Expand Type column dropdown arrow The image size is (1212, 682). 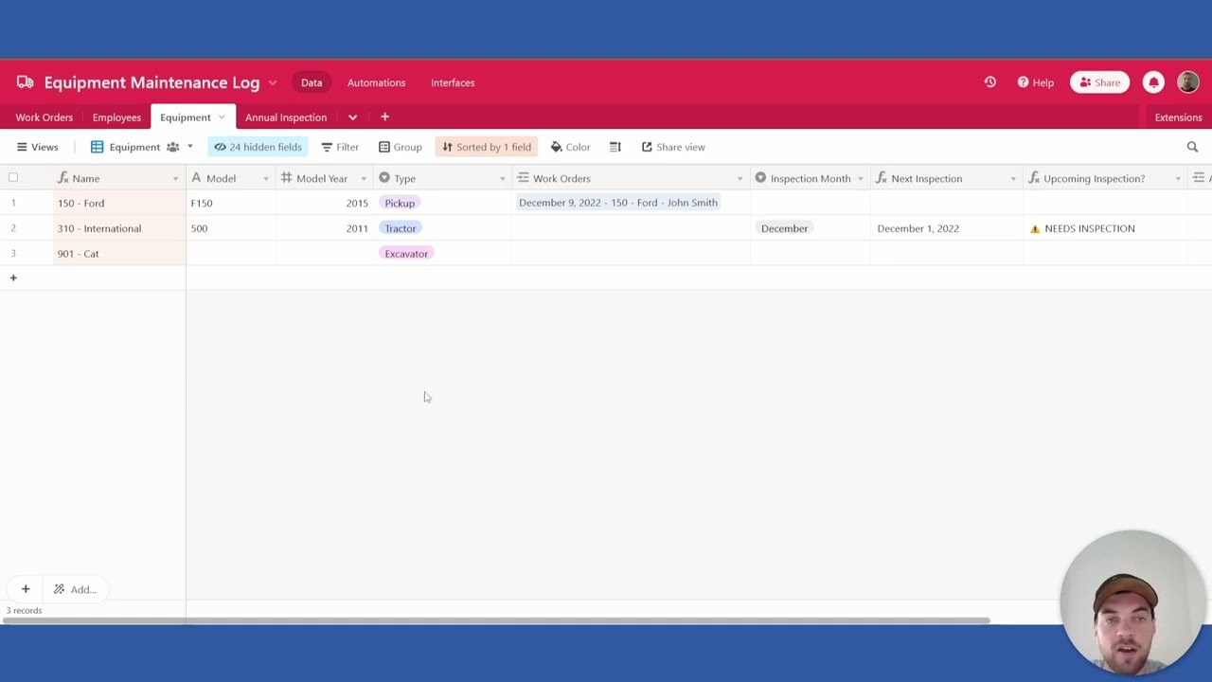503,178
